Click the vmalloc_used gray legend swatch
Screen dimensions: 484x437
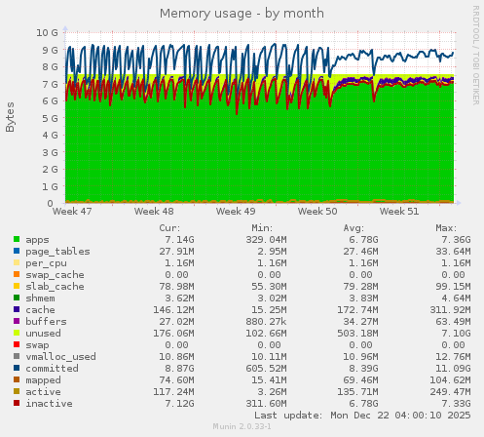click(x=17, y=356)
